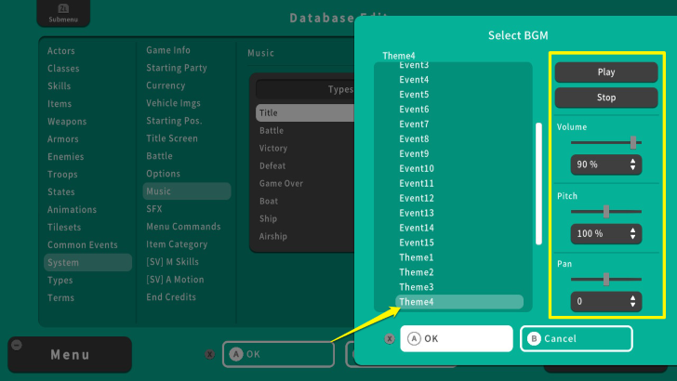Click the Volume slider handle
This screenshot has width=677, height=381.
pos(633,142)
